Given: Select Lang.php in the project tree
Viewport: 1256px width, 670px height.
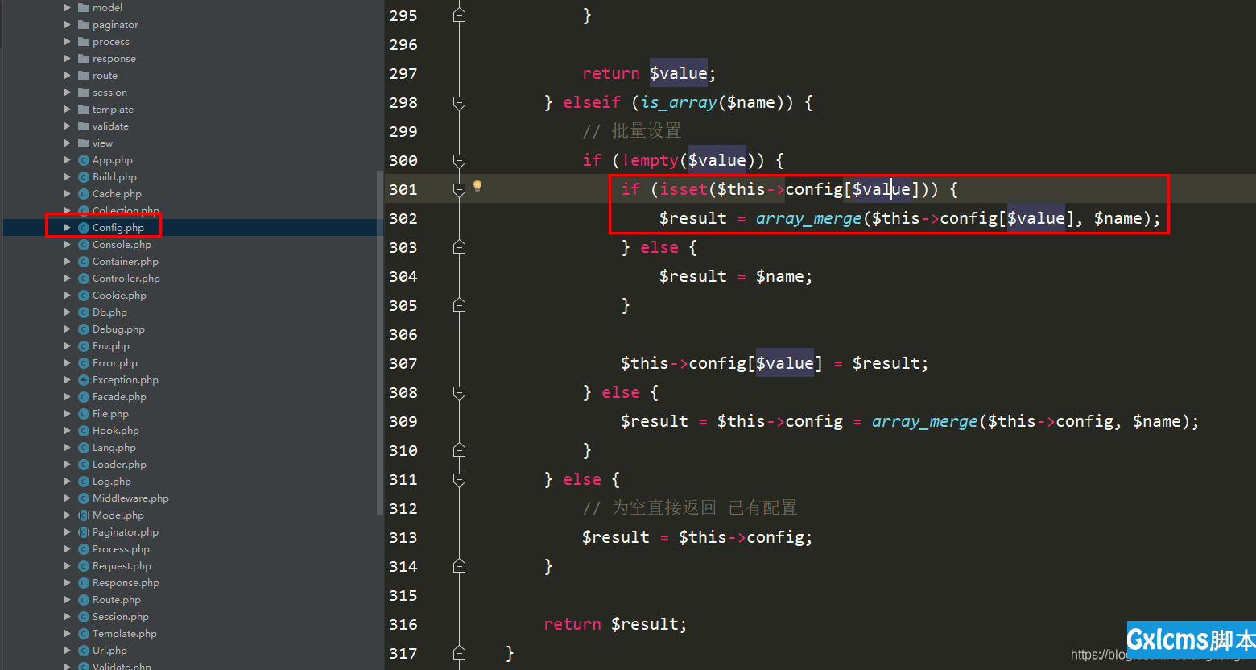Looking at the screenshot, I should (x=114, y=448).
